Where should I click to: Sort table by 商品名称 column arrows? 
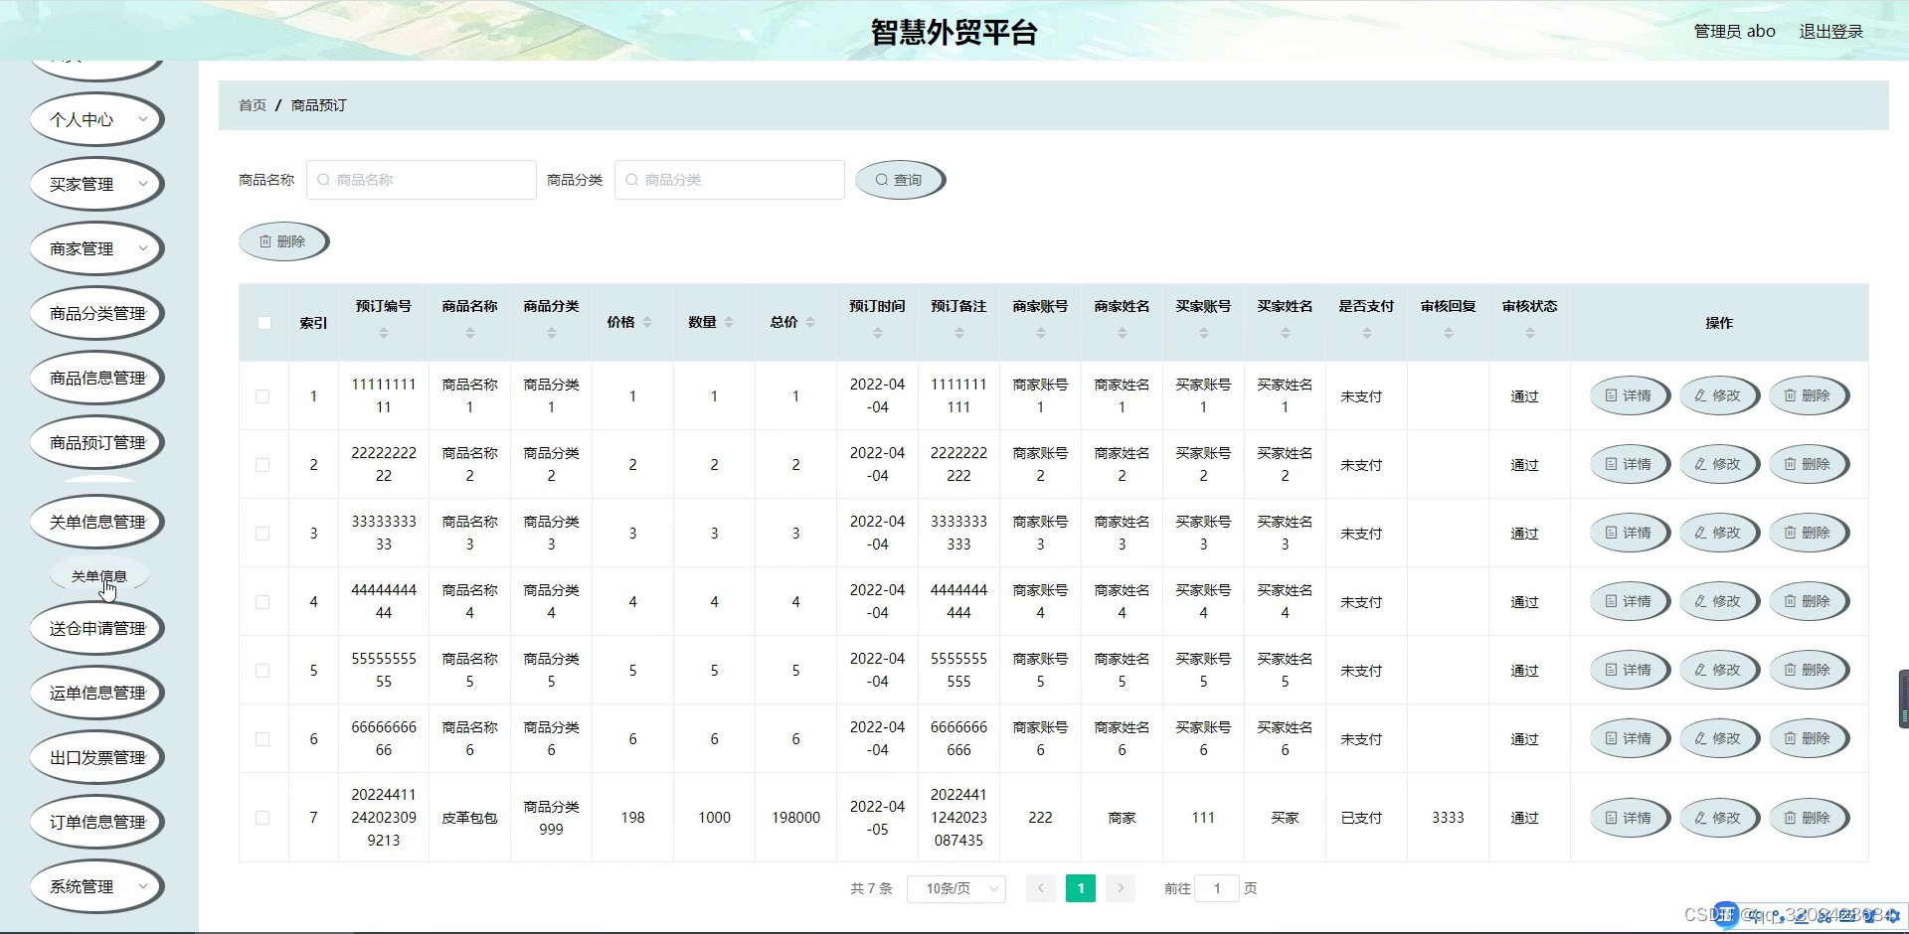point(470,334)
